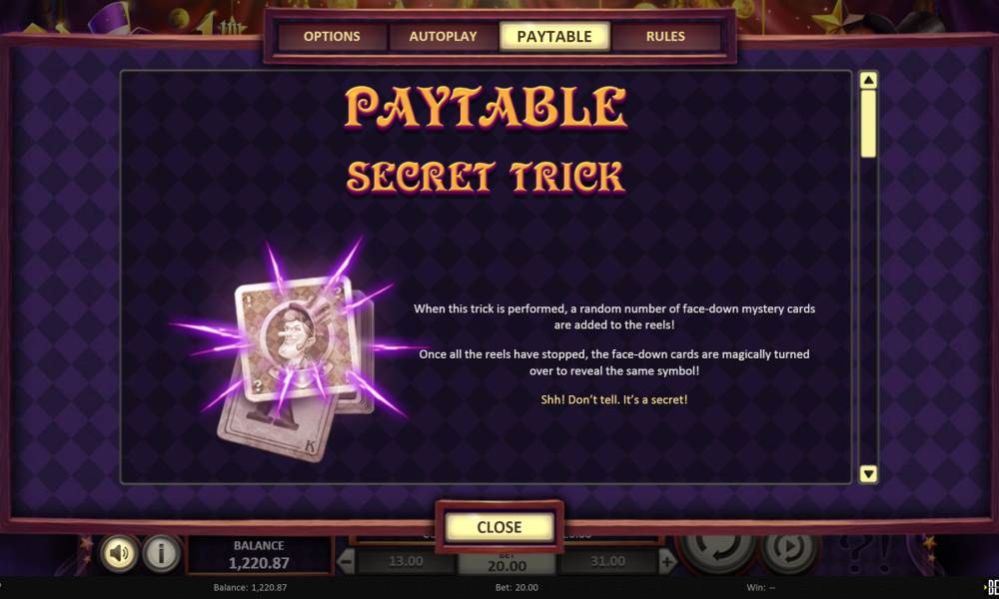Viewport: 999px width, 599px height.
Task: Switch to the Autoplay tab
Action: pos(443,36)
